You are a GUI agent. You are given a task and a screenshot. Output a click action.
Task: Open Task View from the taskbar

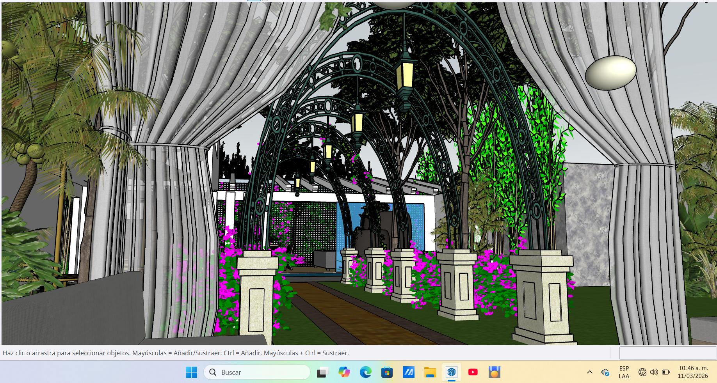(322, 372)
